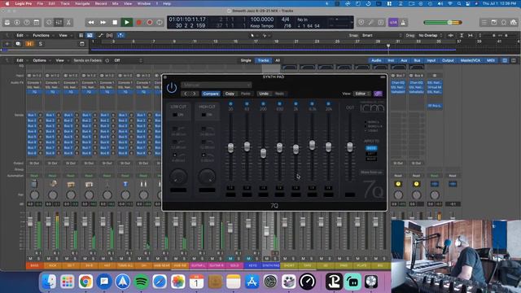521x293 pixels.
Task: Switch mixer to All view
Action: [278, 60]
